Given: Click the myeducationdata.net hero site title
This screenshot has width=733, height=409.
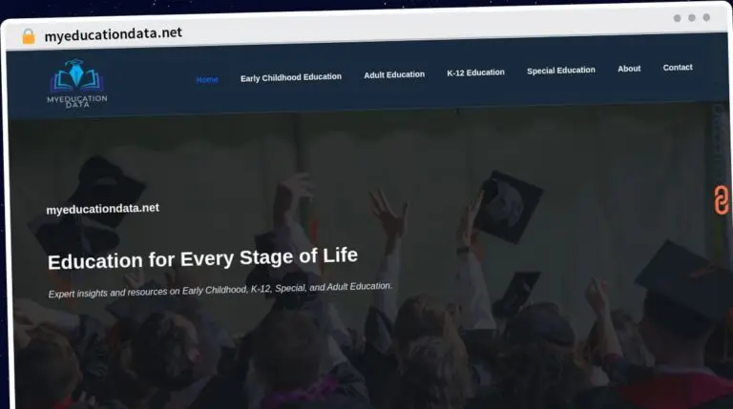Looking at the screenshot, I should 102,208.
